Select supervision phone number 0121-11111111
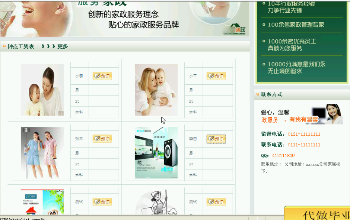Viewport: 350px width, 220px height. [x=304, y=134]
